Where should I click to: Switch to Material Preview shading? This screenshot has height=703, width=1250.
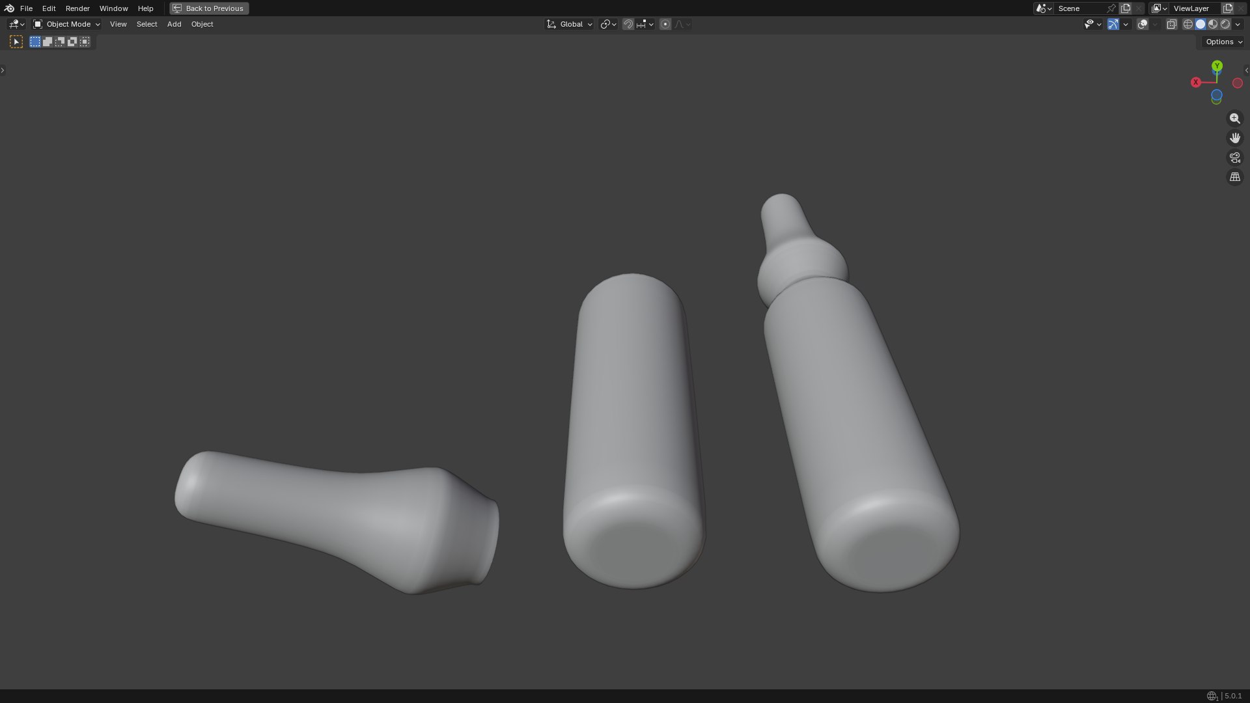click(x=1213, y=24)
